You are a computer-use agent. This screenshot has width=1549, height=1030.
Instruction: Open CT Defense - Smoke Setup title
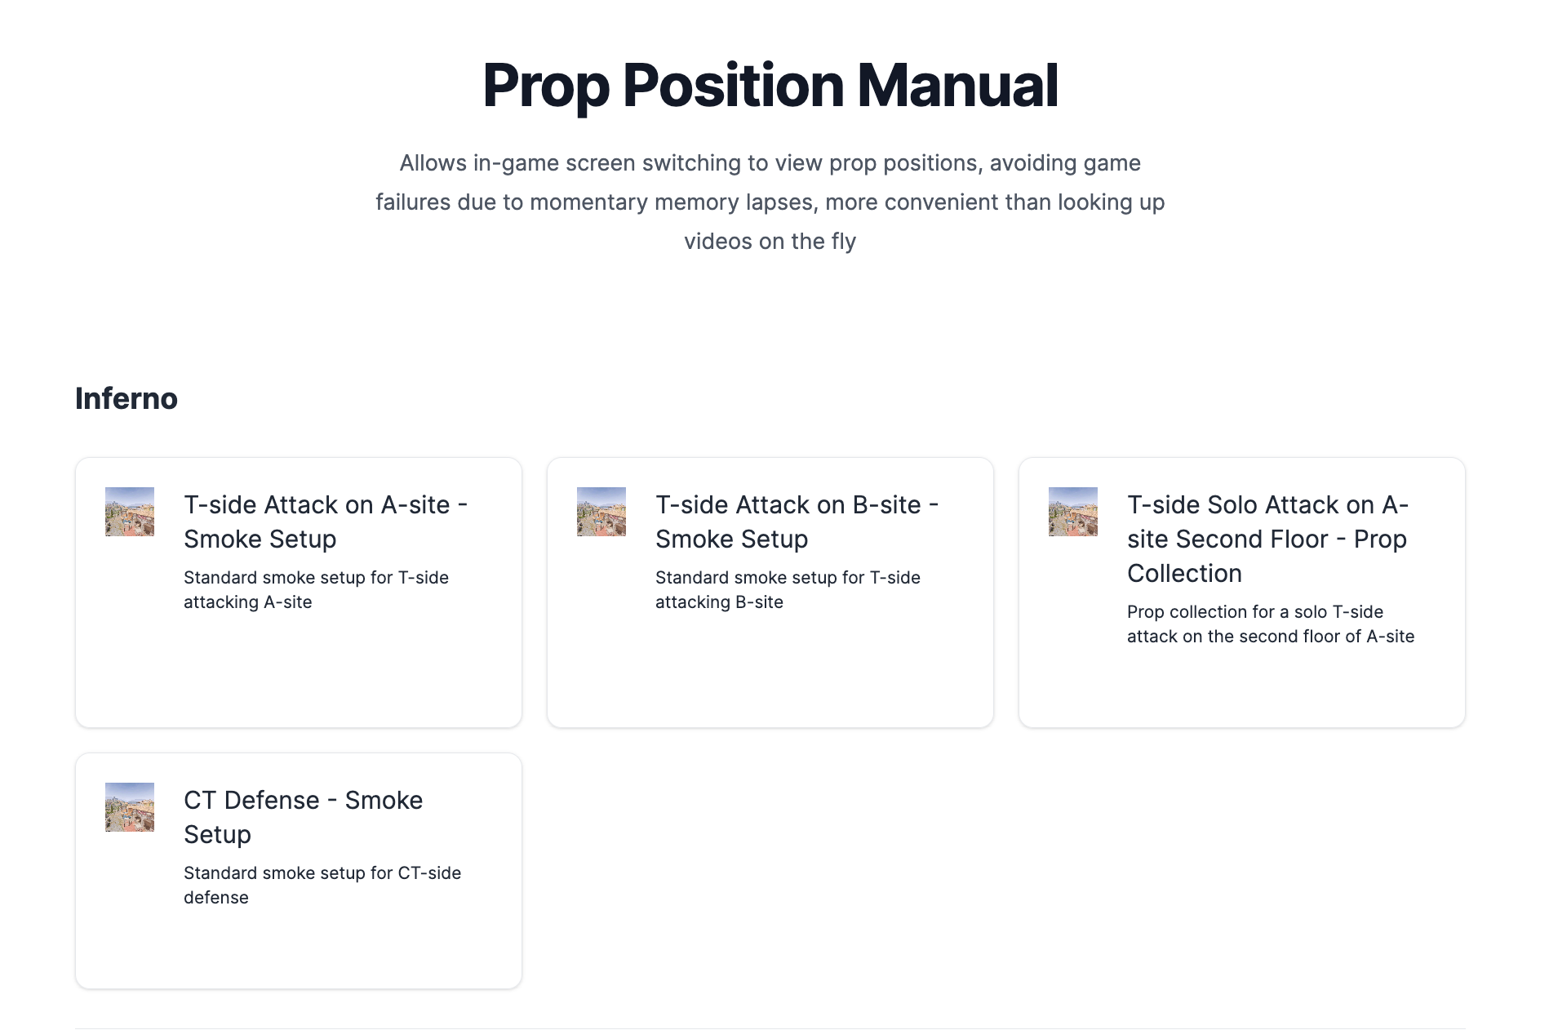(x=304, y=817)
